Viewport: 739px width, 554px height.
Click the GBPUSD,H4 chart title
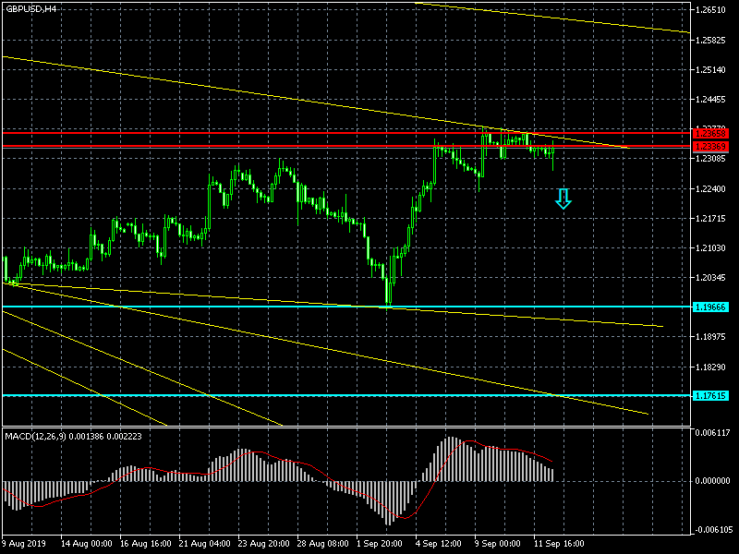point(31,8)
